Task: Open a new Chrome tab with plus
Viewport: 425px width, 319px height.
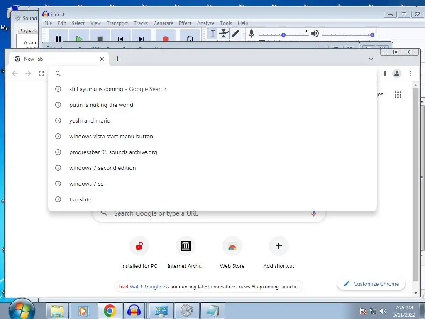Action: tap(117, 59)
